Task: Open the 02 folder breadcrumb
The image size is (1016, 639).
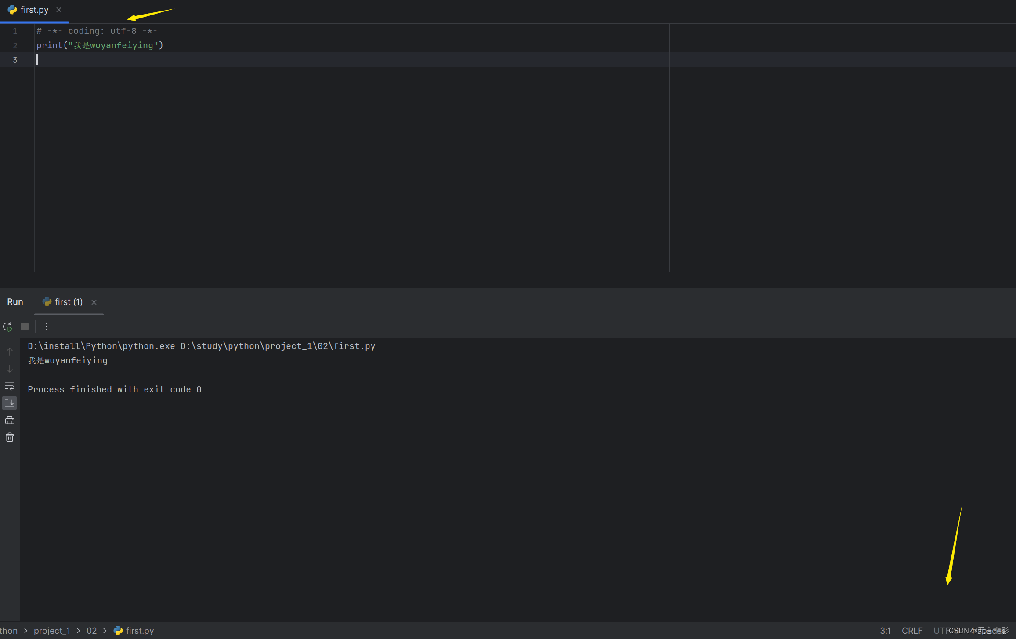Action: tap(91, 631)
